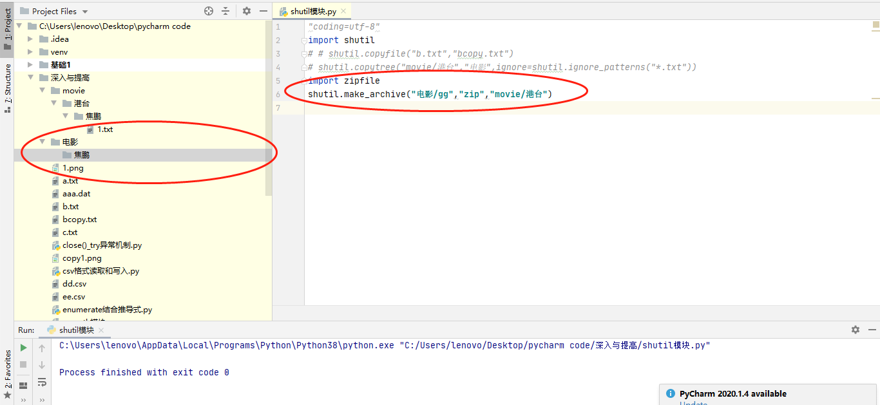The image size is (880, 405).
Task: Open the 2: Favorites tool window tab
Action: click(7, 373)
